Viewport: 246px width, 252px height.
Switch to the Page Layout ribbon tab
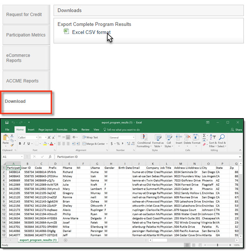point(46,129)
